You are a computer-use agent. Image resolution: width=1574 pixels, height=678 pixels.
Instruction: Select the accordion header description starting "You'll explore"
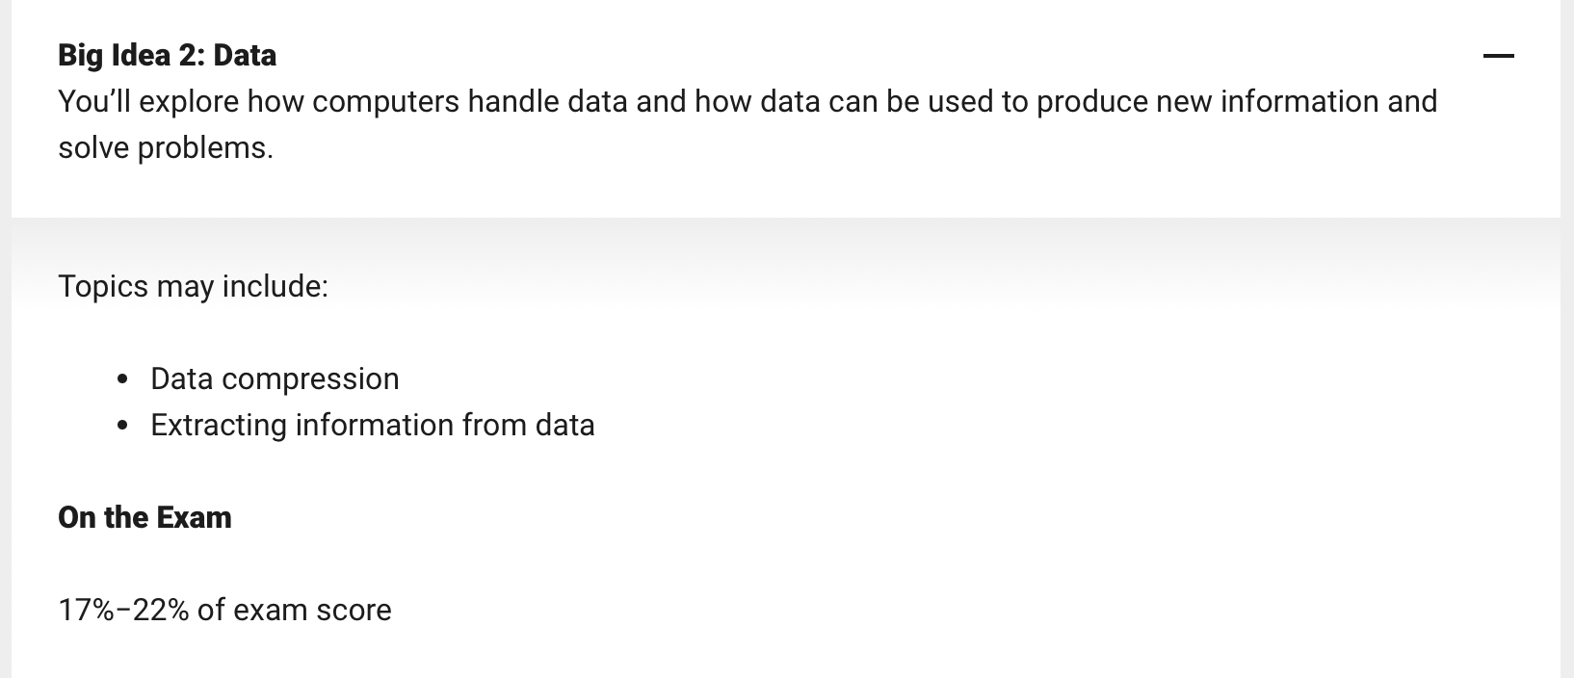748,124
